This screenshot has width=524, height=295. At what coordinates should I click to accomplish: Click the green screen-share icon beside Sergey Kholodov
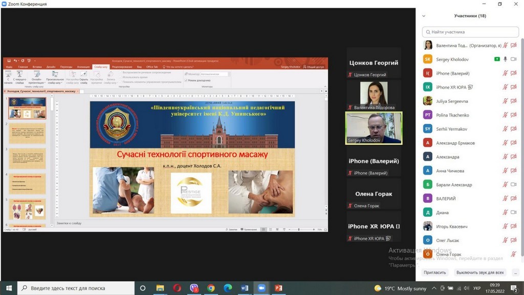pos(497,59)
